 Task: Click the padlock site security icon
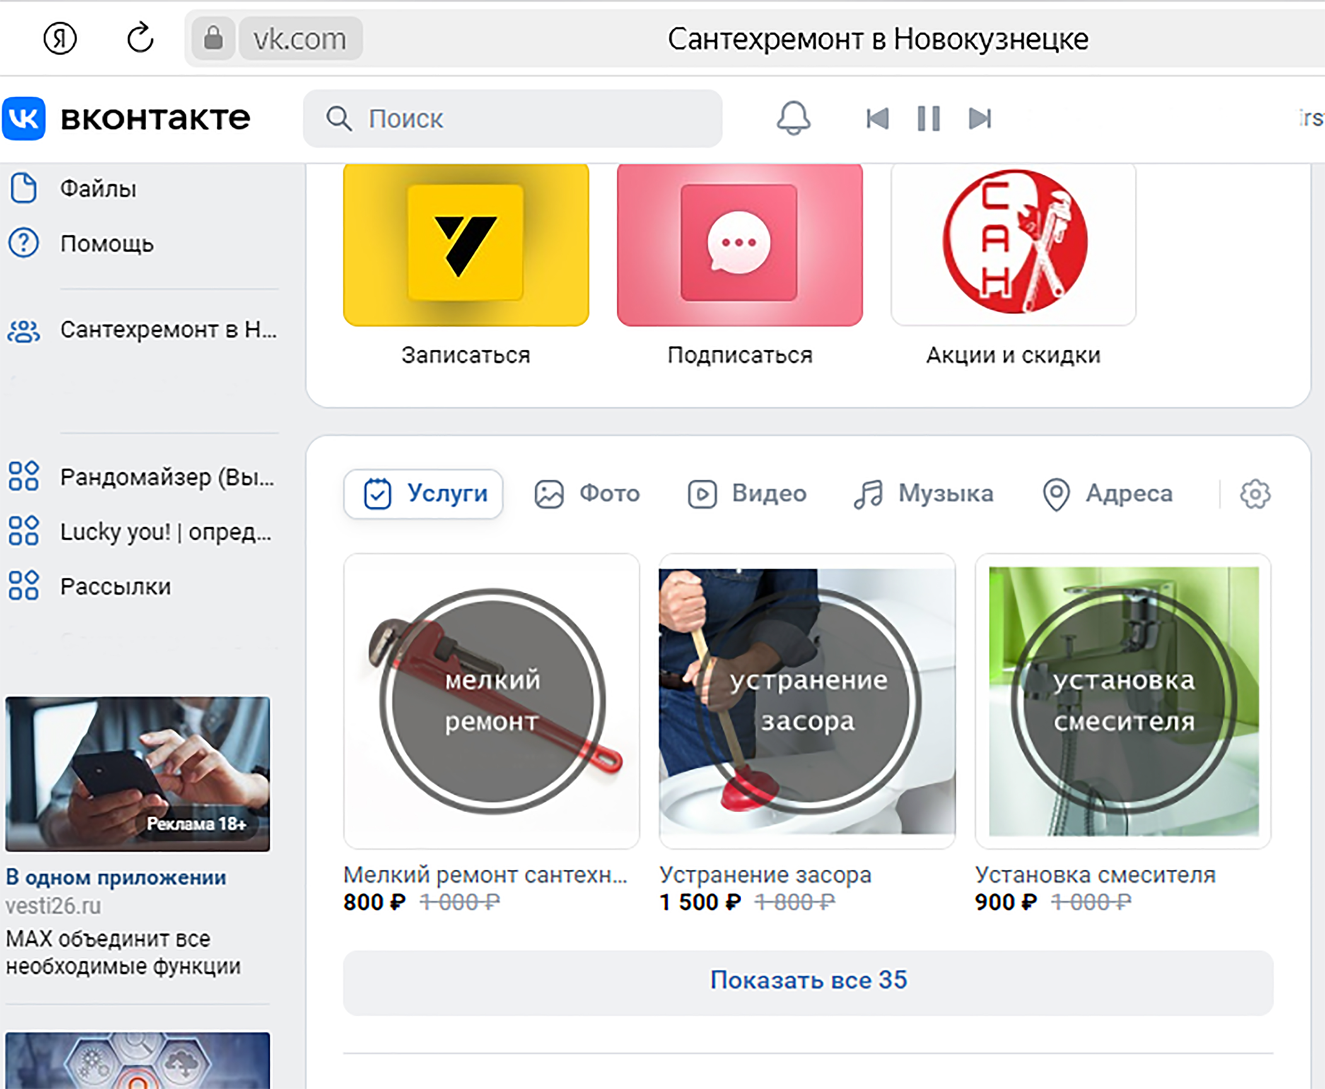[213, 39]
